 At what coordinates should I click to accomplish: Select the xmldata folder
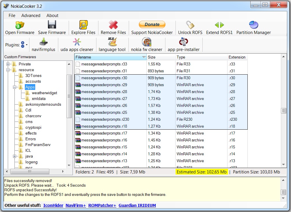tap(39, 99)
